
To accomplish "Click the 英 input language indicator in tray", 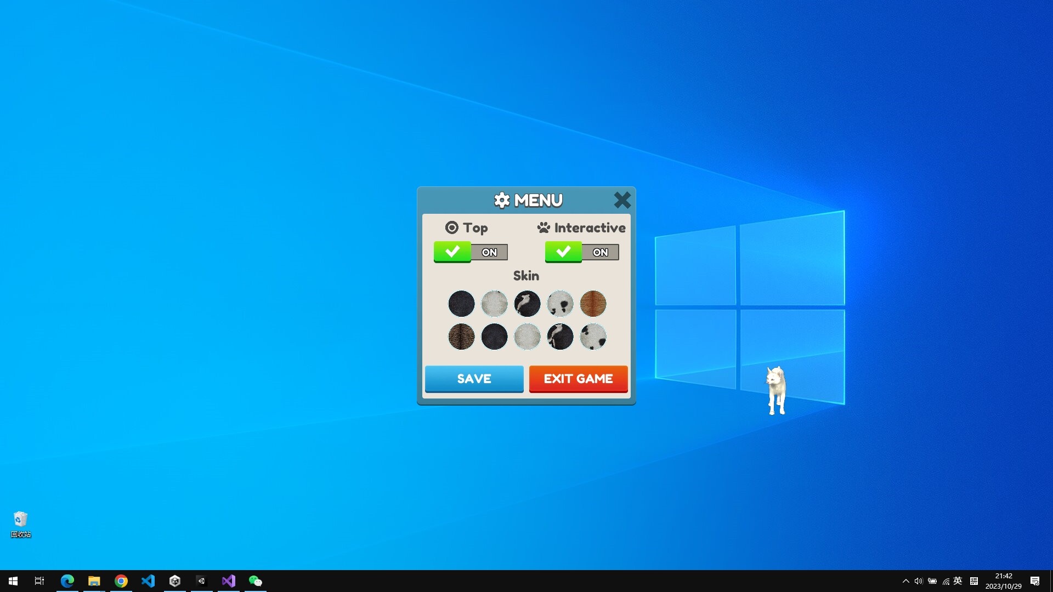I will point(958,581).
